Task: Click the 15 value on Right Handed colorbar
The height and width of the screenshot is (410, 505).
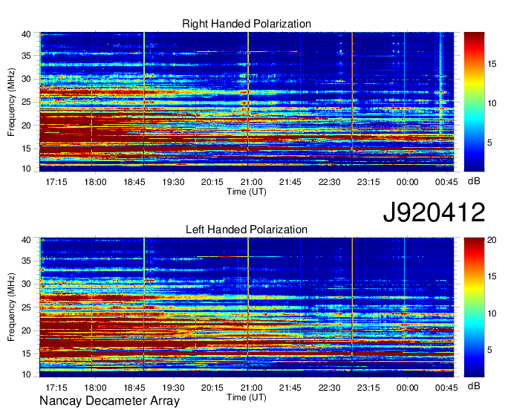Action: [x=492, y=64]
